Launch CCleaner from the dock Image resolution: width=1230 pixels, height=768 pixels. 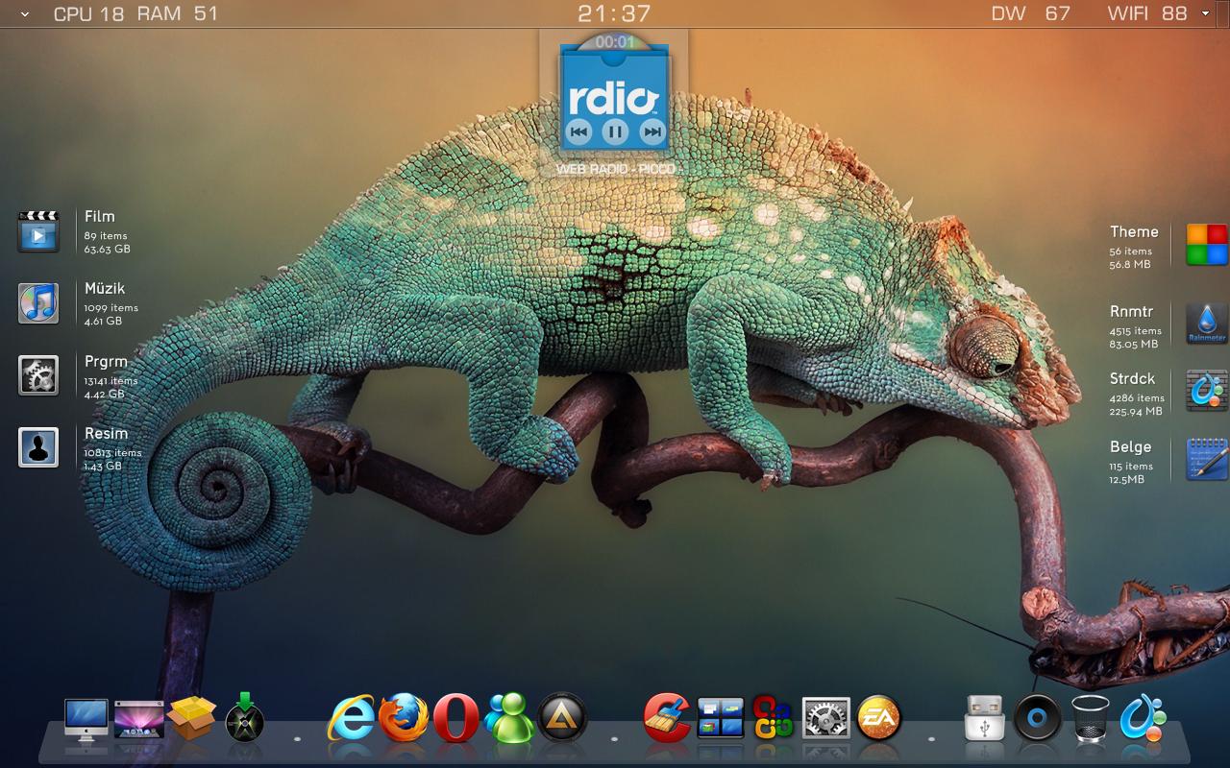click(668, 717)
